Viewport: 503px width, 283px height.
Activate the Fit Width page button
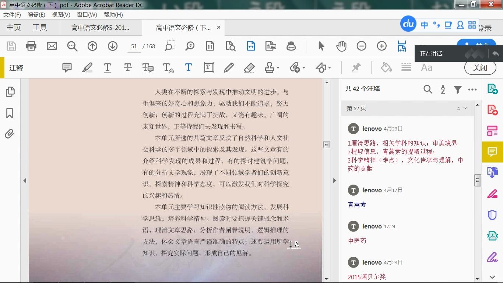pos(251,46)
